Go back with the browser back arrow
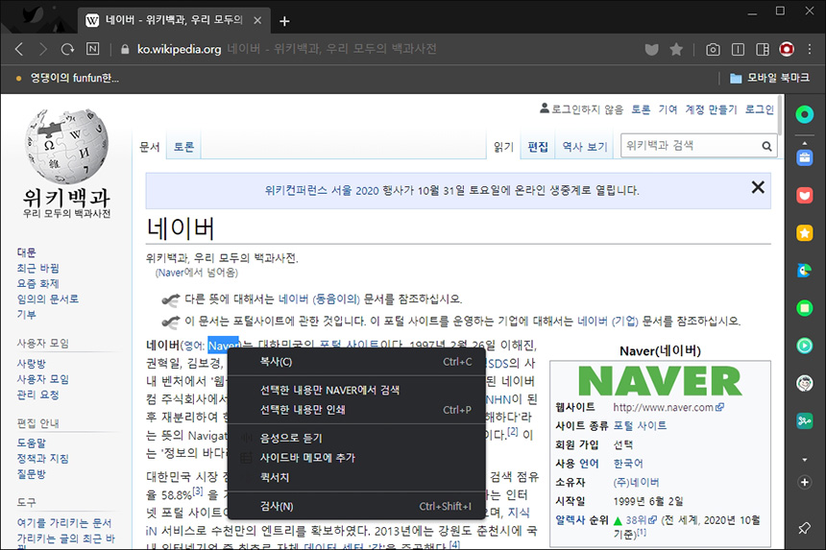The height and width of the screenshot is (550, 826). 19,50
